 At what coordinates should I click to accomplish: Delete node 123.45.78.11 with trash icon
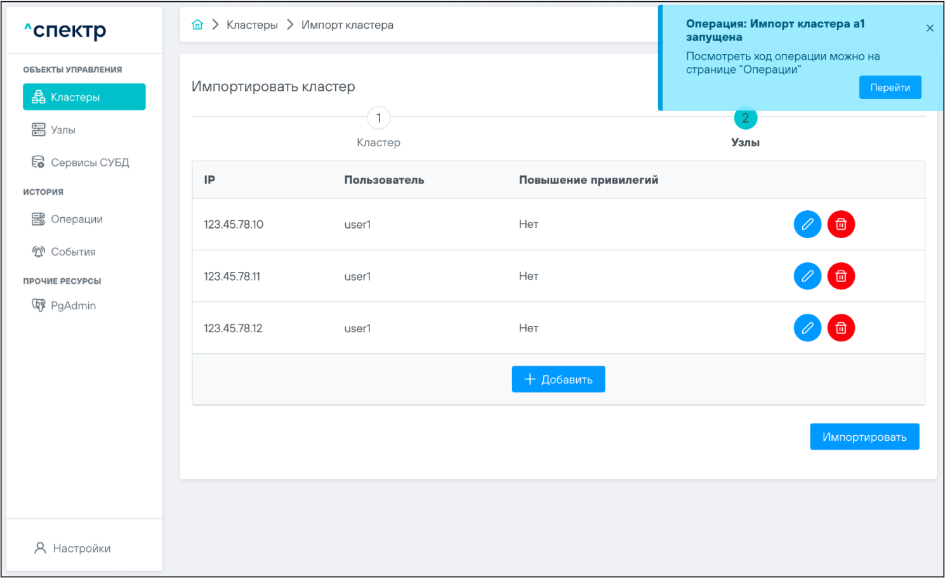[841, 276]
